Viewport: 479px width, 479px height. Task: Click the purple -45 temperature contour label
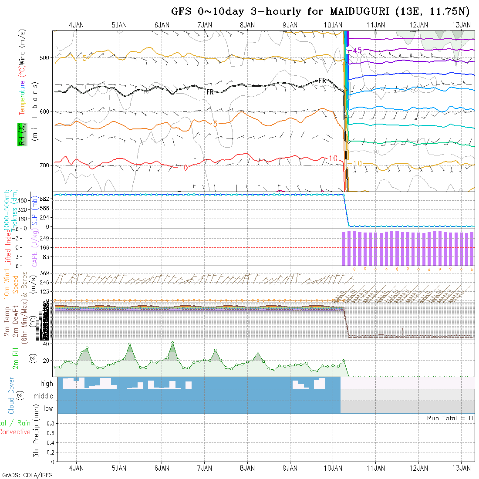[356, 51]
